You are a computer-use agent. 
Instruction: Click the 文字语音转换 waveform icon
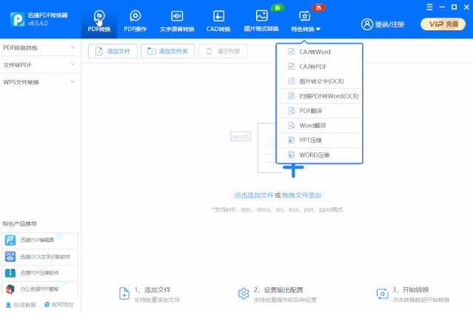click(177, 16)
